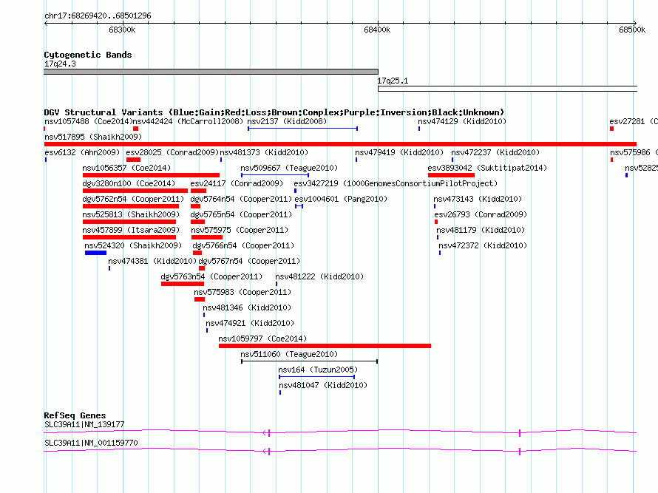Image resolution: width=658 pixels, height=493 pixels.
Task: Select the red nsv1056357 loss bar
Action: coord(151,175)
